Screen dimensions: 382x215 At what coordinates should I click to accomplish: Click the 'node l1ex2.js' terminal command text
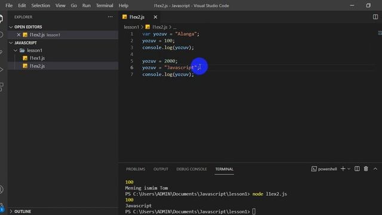270,194
